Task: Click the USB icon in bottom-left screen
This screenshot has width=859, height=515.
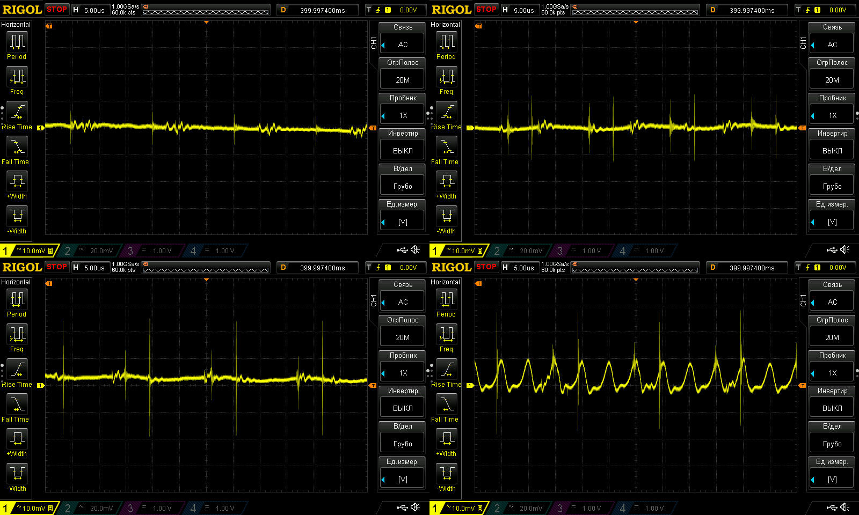Action: tap(402, 507)
